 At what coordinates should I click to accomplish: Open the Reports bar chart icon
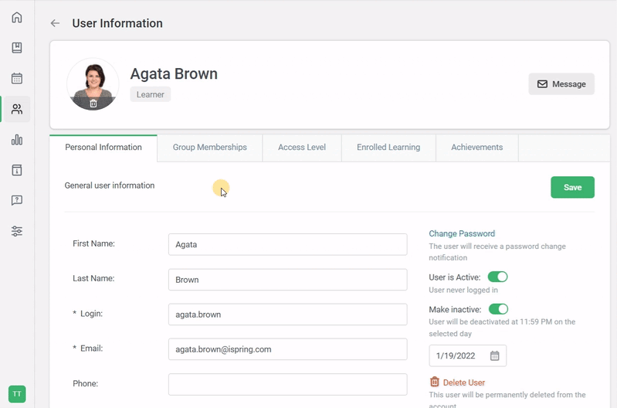tap(17, 140)
